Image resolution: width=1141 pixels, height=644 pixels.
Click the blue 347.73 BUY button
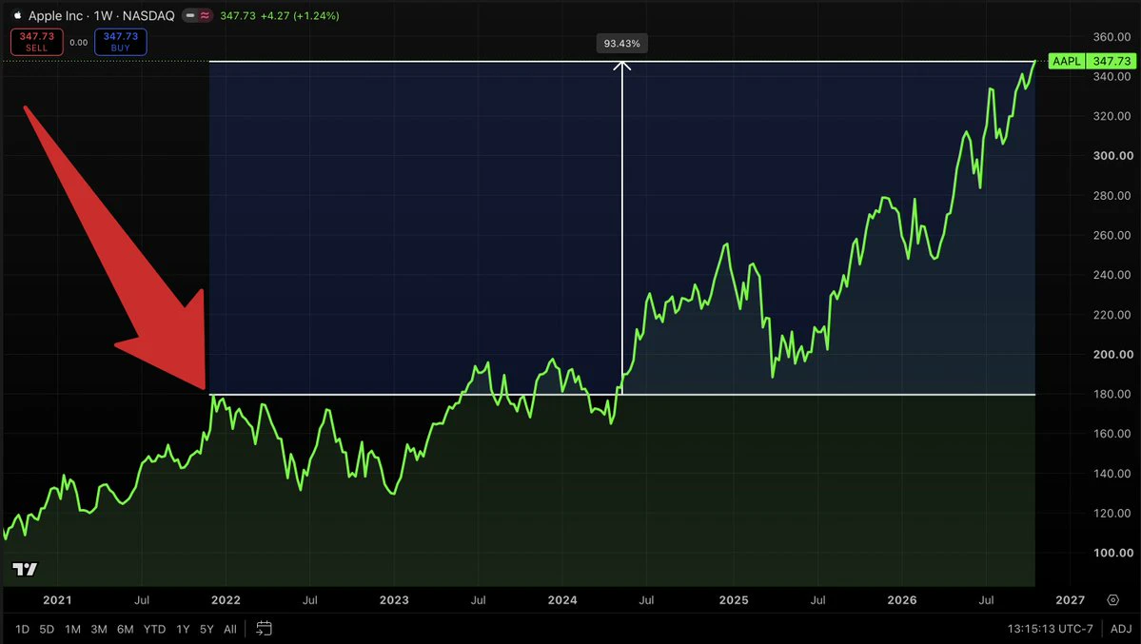coord(121,42)
